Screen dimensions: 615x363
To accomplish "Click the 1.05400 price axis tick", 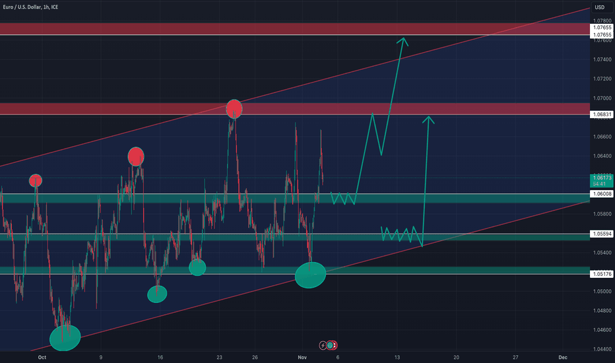I will pos(602,253).
